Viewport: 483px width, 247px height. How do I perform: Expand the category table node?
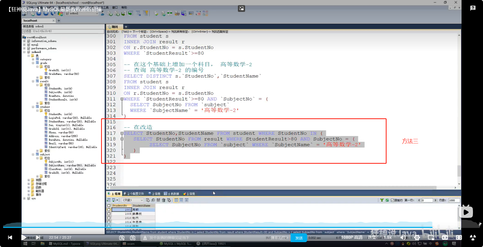click(33, 59)
